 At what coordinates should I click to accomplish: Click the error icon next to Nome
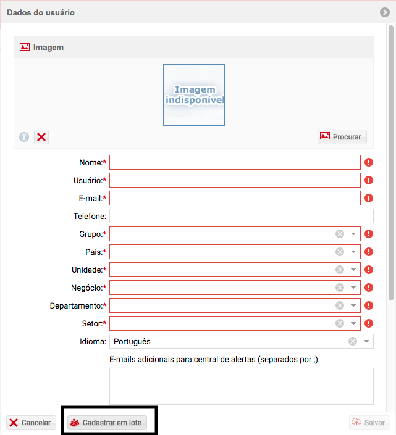click(369, 162)
